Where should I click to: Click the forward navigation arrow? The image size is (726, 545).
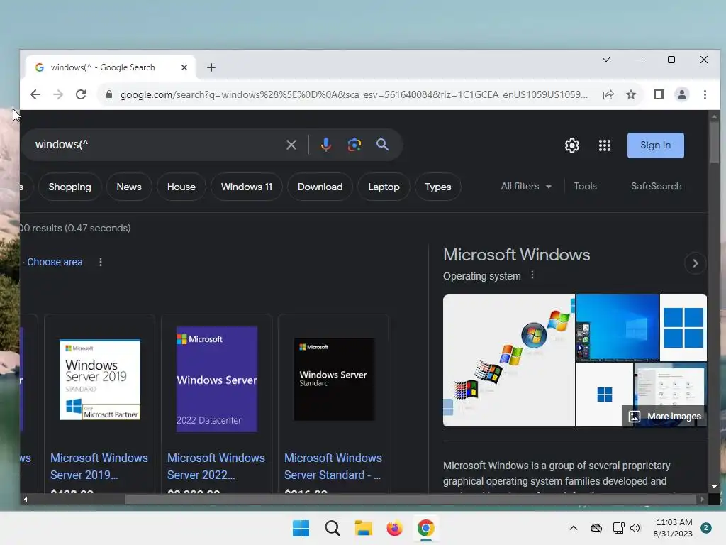[x=58, y=94]
